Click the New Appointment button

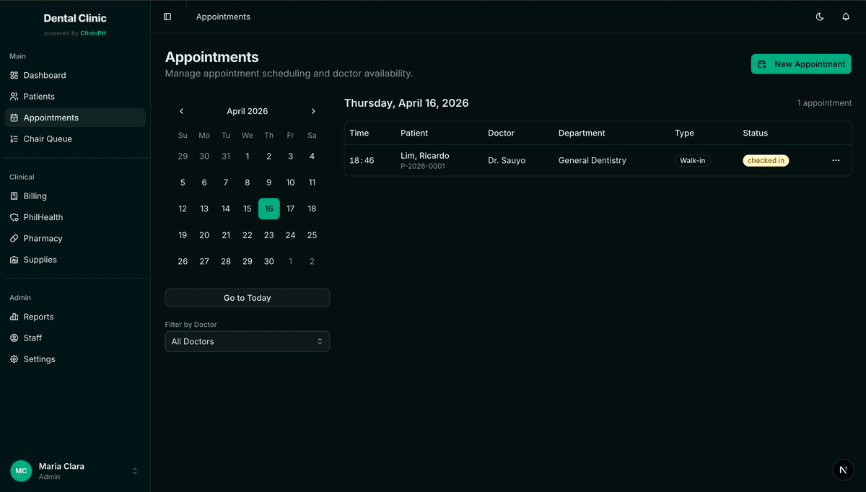(x=800, y=63)
